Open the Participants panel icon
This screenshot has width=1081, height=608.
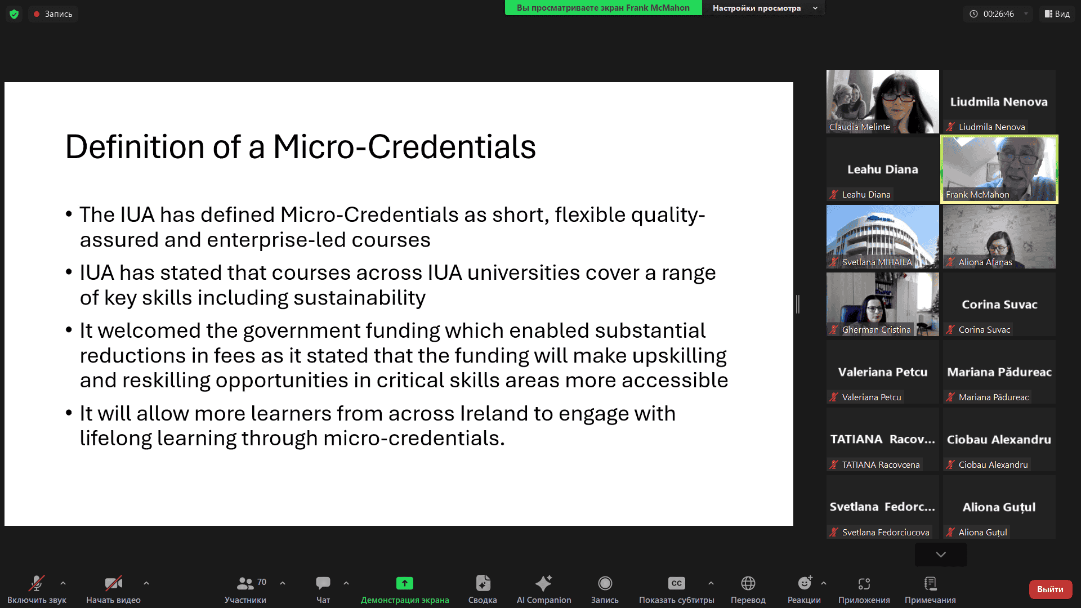(245, 583)
